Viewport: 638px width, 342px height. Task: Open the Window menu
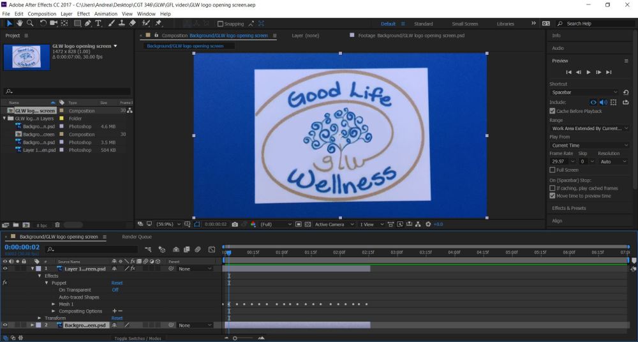146,14
